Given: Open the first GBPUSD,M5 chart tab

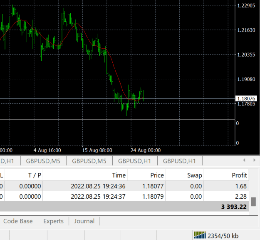Looking at the screenshot, I should click(43, 161).
